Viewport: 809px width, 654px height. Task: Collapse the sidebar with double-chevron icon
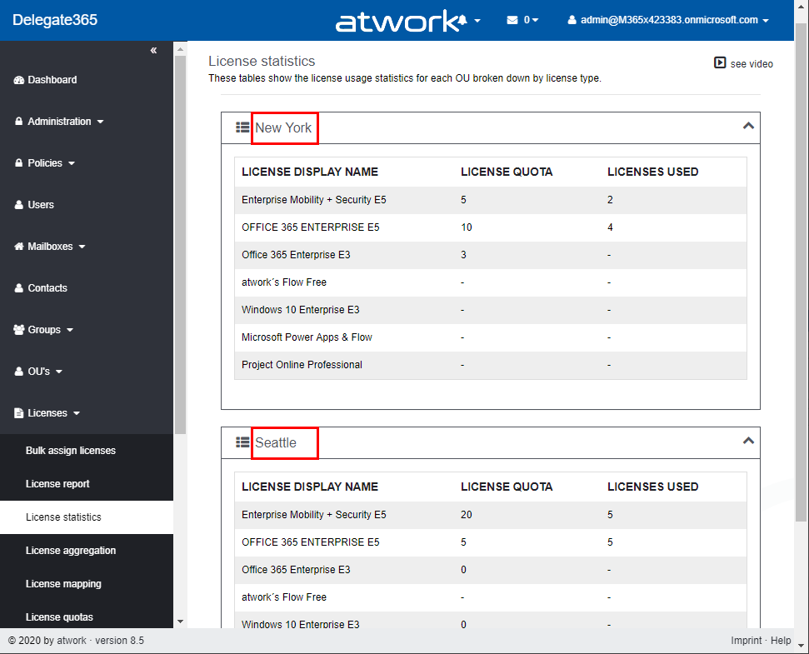[x=153, y=51]
